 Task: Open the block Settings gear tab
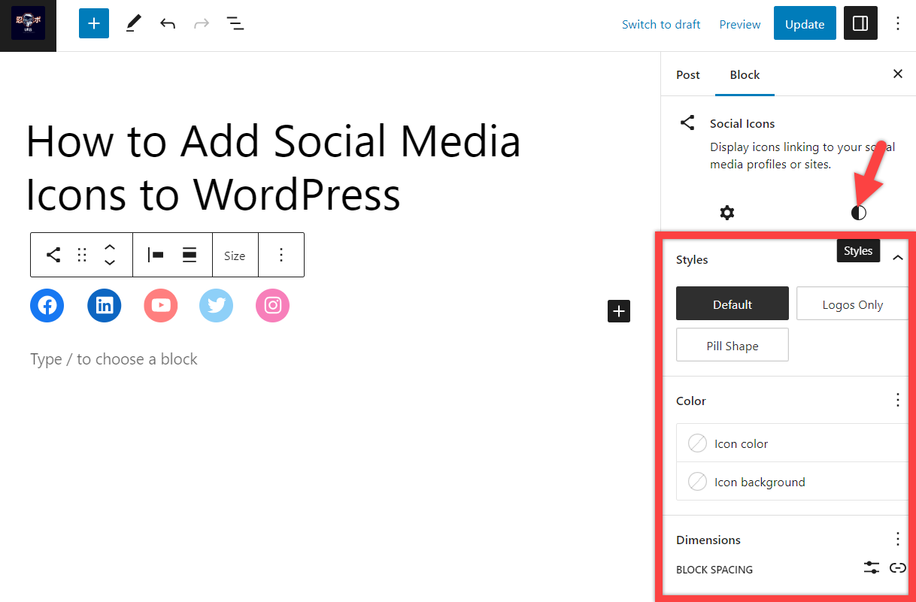[726, 213]
